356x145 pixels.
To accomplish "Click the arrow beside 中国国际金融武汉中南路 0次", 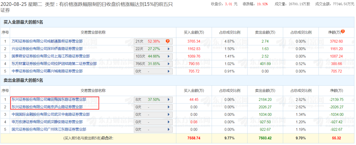I will (x=168, y=114).
